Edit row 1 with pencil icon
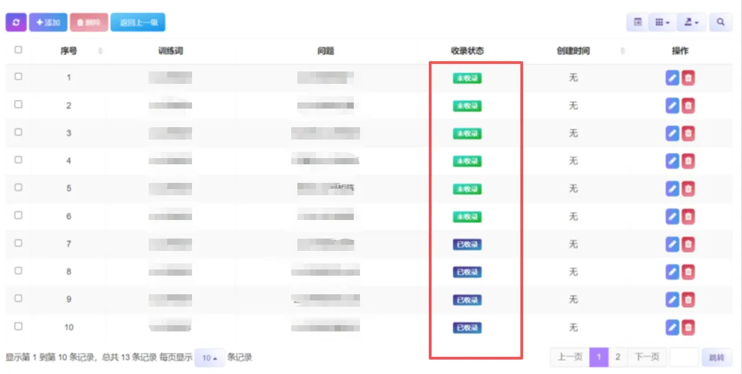This screenshot has height=374, width=742. (672, 78)
